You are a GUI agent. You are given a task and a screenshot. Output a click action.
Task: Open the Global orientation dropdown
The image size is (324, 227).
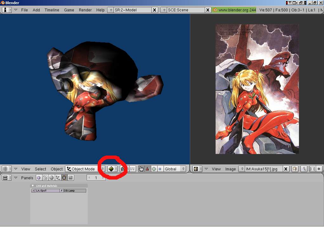175,169
